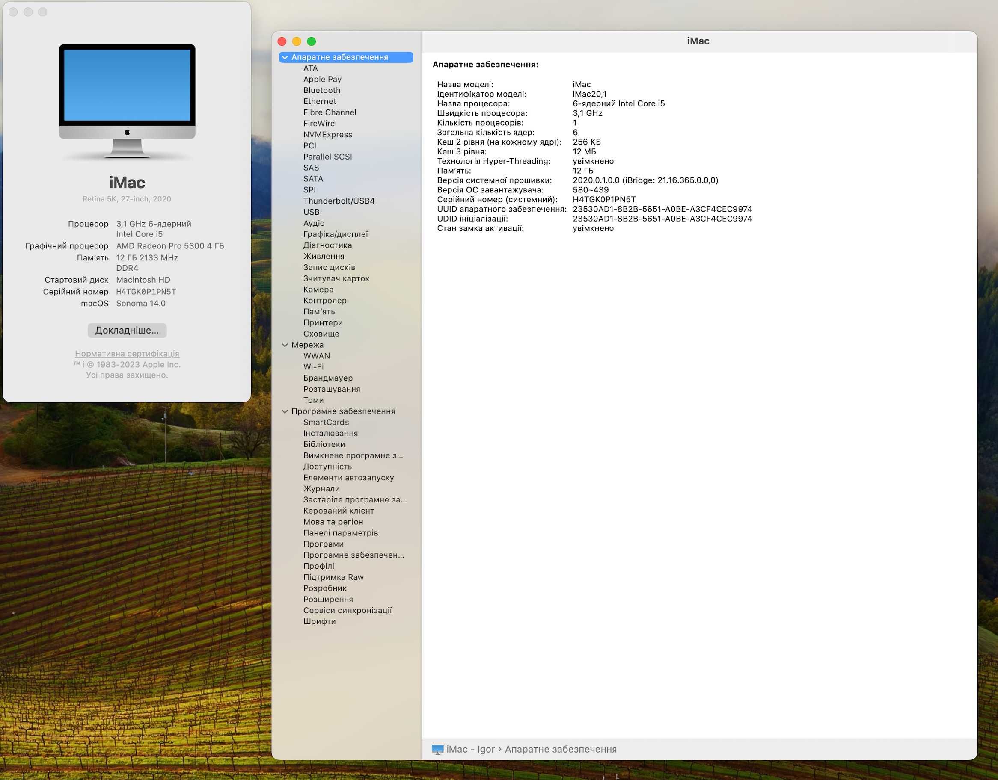998x780 pixels.
Task: Click the iMac computer icon in path bar
Action: pos(437,749)
